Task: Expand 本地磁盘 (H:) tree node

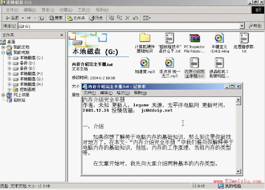Action: pyautogui.click(x=10, y=84)
